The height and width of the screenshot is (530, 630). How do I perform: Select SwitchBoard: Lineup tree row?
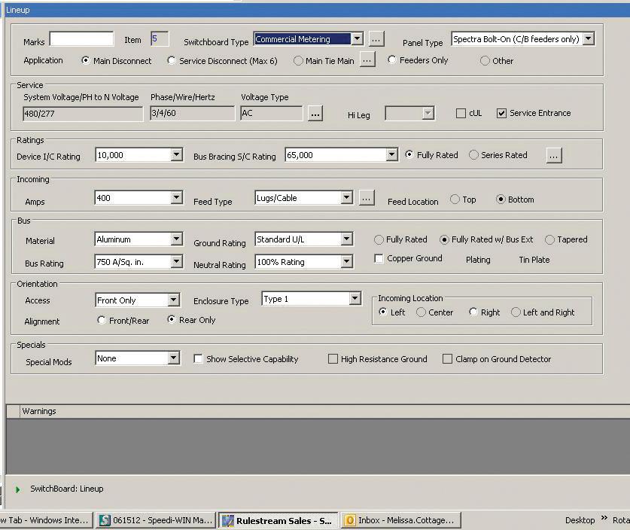67,489
